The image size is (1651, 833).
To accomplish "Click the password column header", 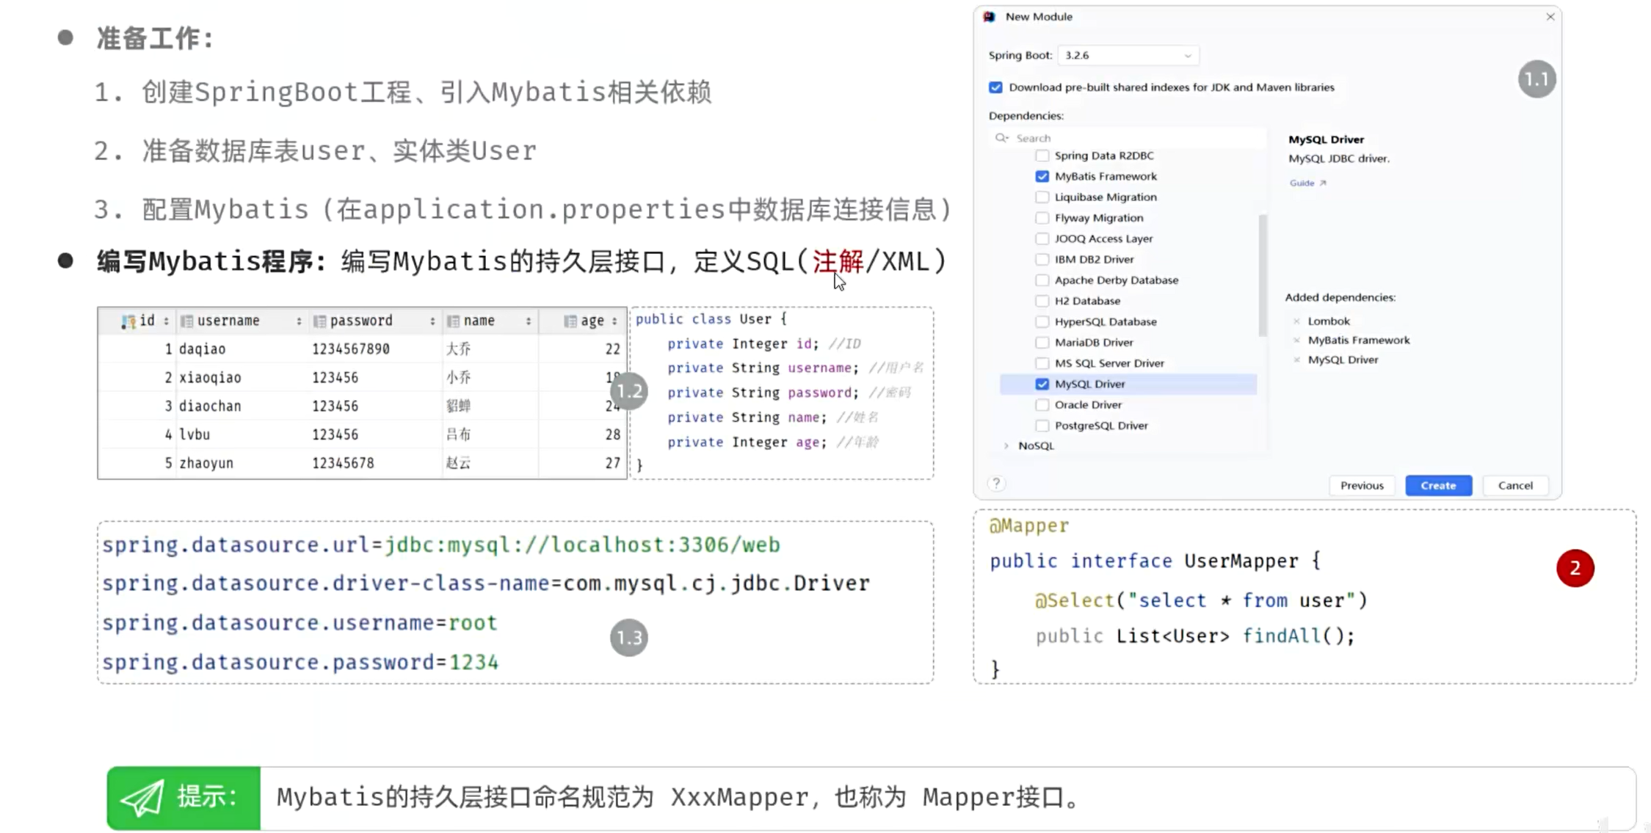I will (361, 321).
